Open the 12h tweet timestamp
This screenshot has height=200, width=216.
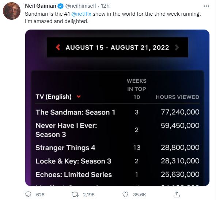click(x=105, y=6)
